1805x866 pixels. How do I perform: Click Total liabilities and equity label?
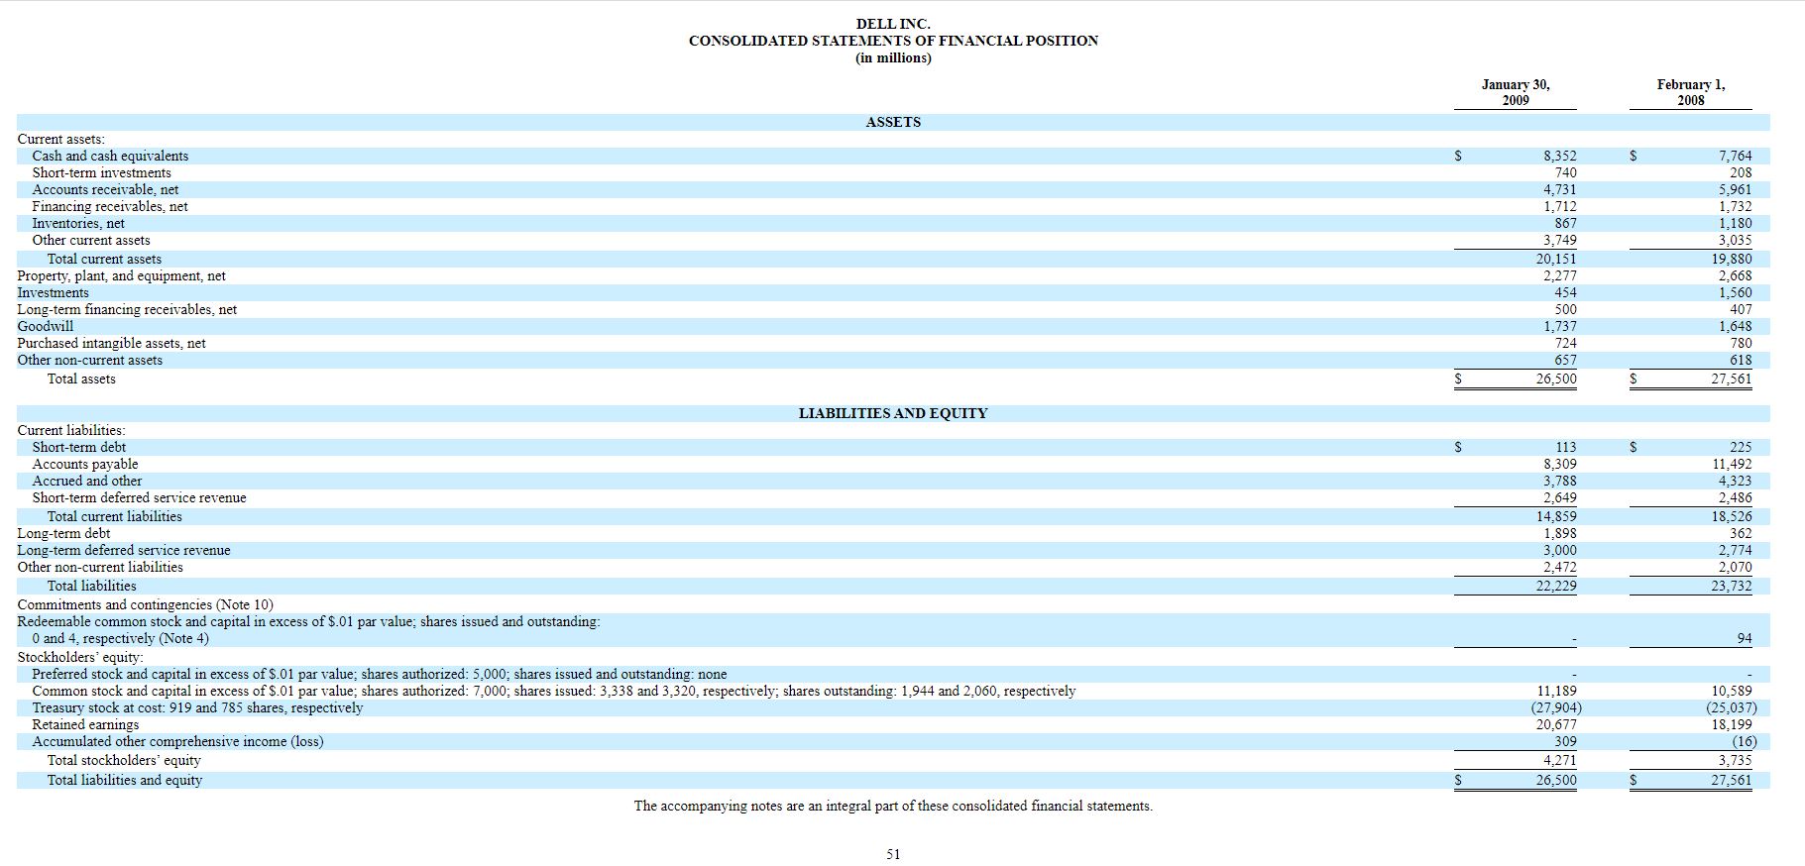[125, 780]
